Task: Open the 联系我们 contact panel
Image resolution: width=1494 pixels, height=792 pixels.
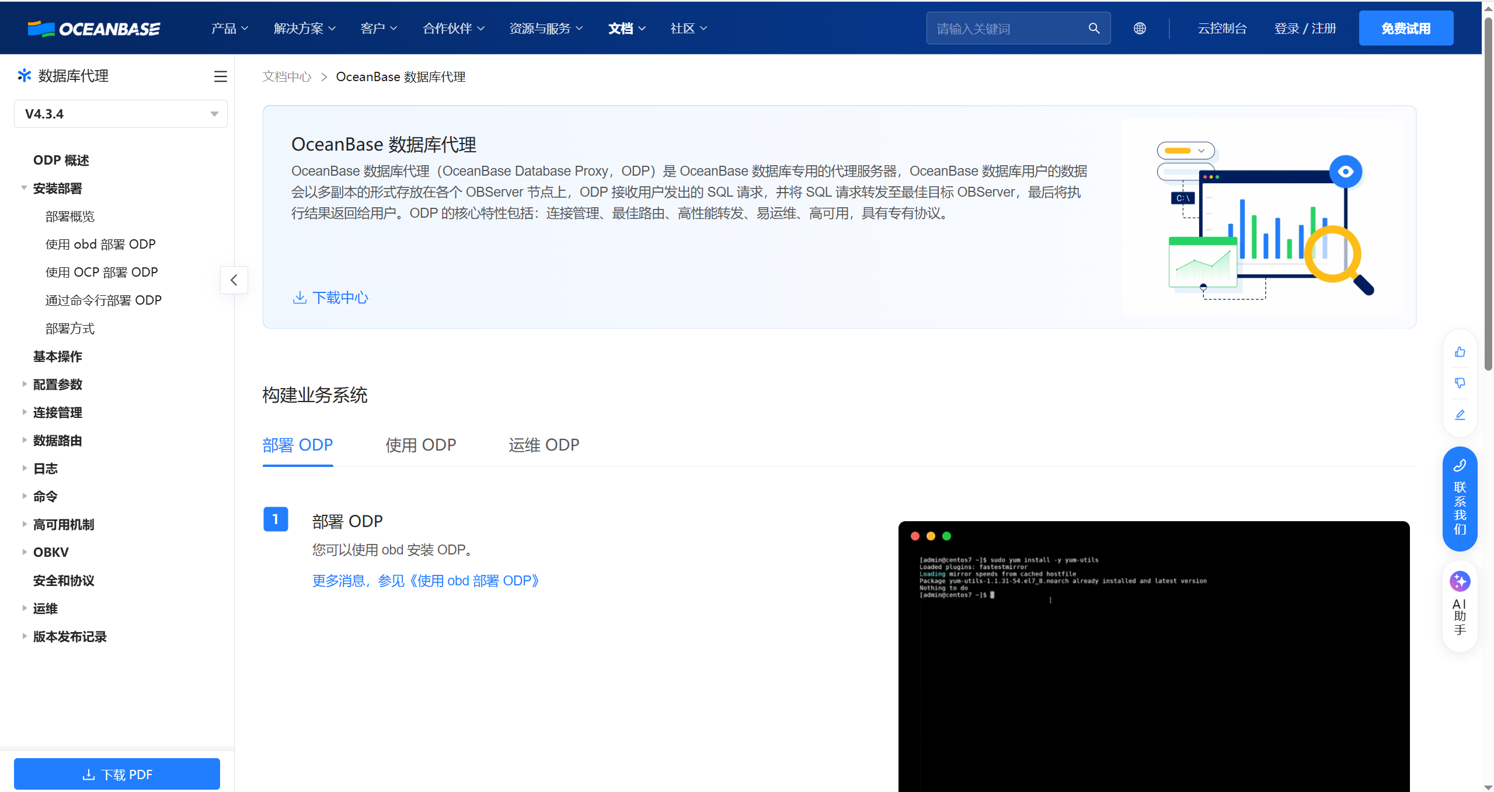Action: [x=1459, y=499]
